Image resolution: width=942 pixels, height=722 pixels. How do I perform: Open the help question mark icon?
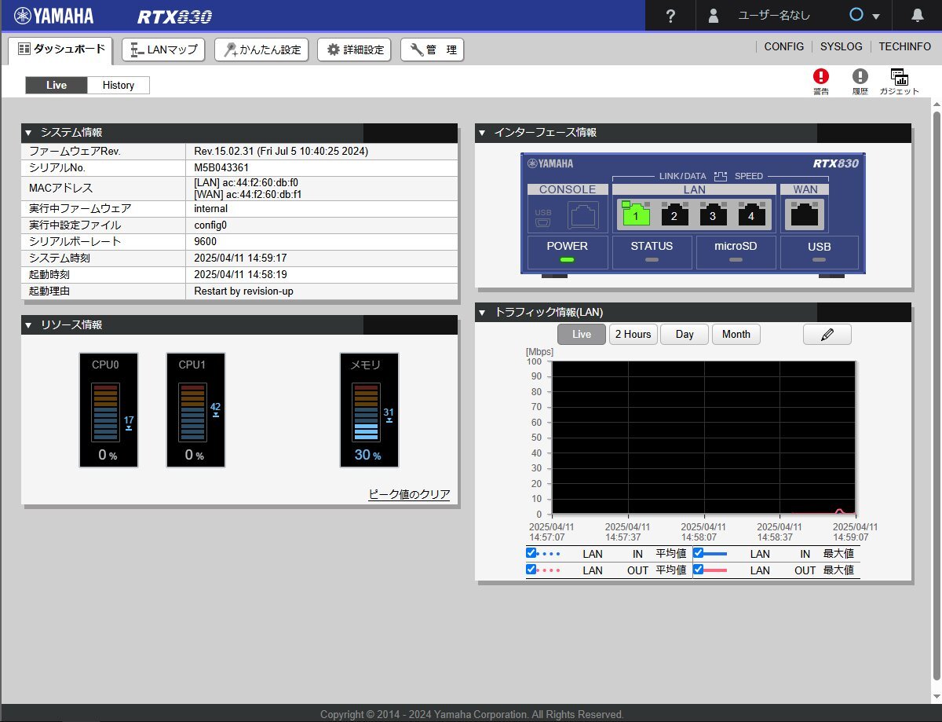tap(670, 16)
